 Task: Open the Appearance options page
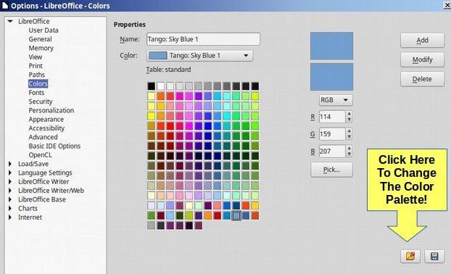[x=46, y=120]
